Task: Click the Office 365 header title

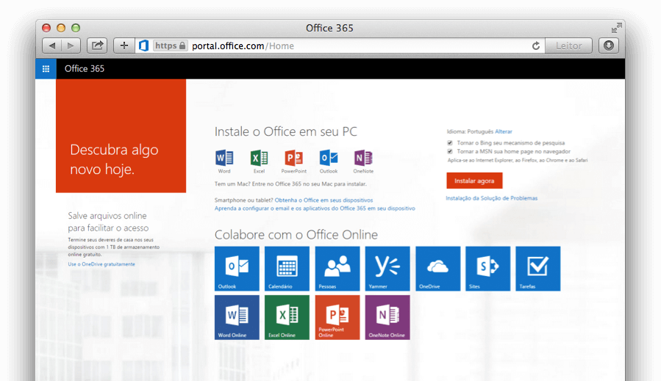Action: (x=85, y=68)
